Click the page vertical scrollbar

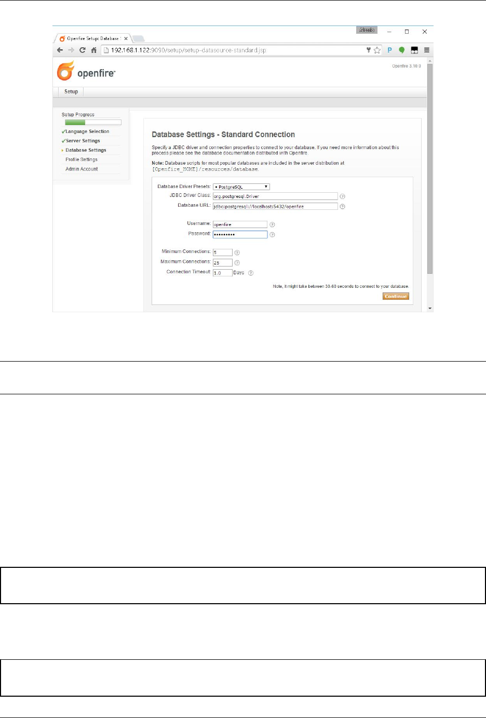pos(429,169)
